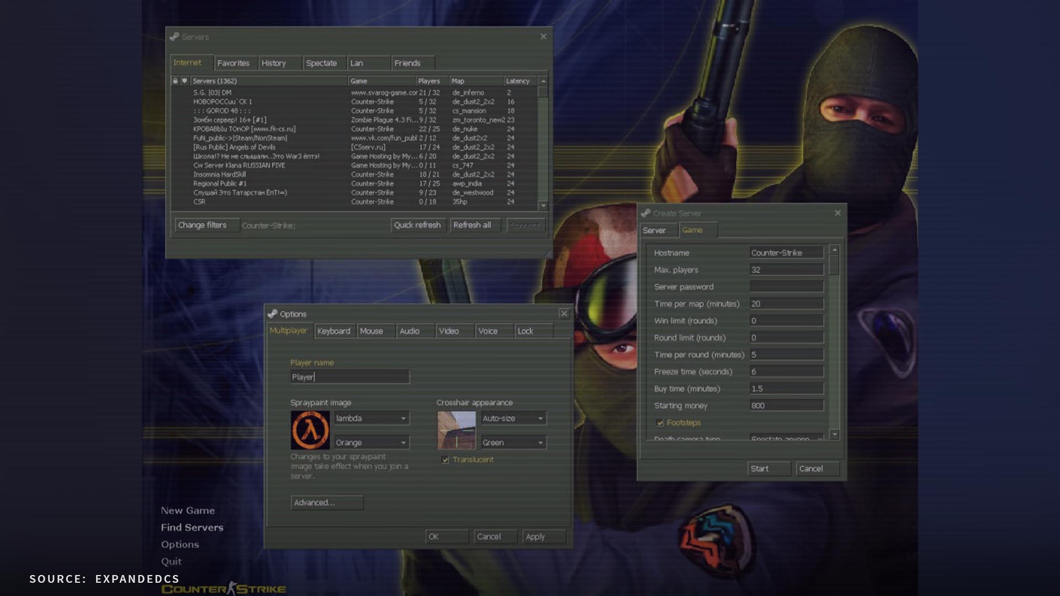Screen dimensions: 1060x596
Task: Click OK in the Options window
Action: pos(447,536)
